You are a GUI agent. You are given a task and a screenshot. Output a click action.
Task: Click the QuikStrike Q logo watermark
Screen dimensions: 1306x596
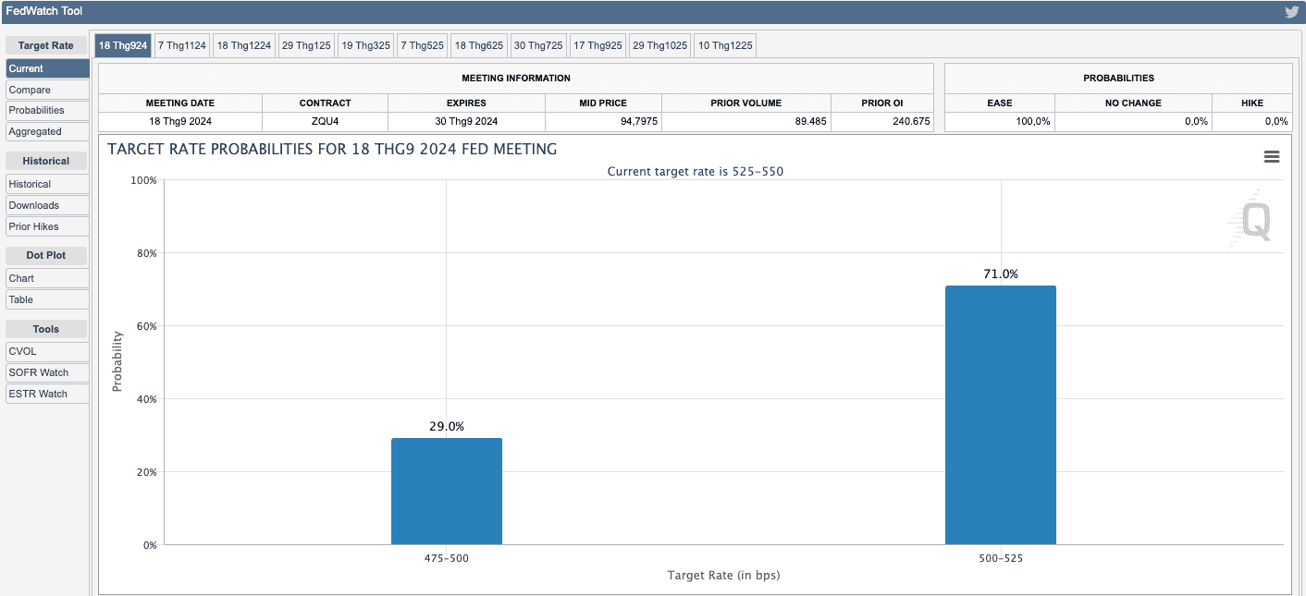click(1253, 222)
